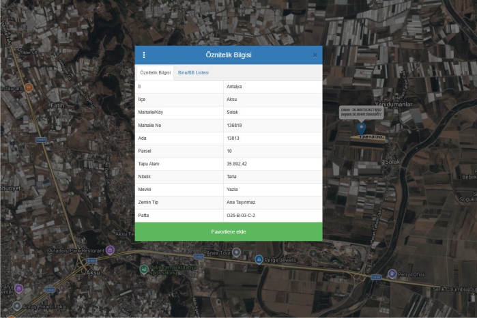Click the Aksu value in İlçe row
Screen dimensions: 477x318
tap(231, 100)
